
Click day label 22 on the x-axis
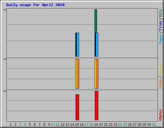[x=111, y=124]
